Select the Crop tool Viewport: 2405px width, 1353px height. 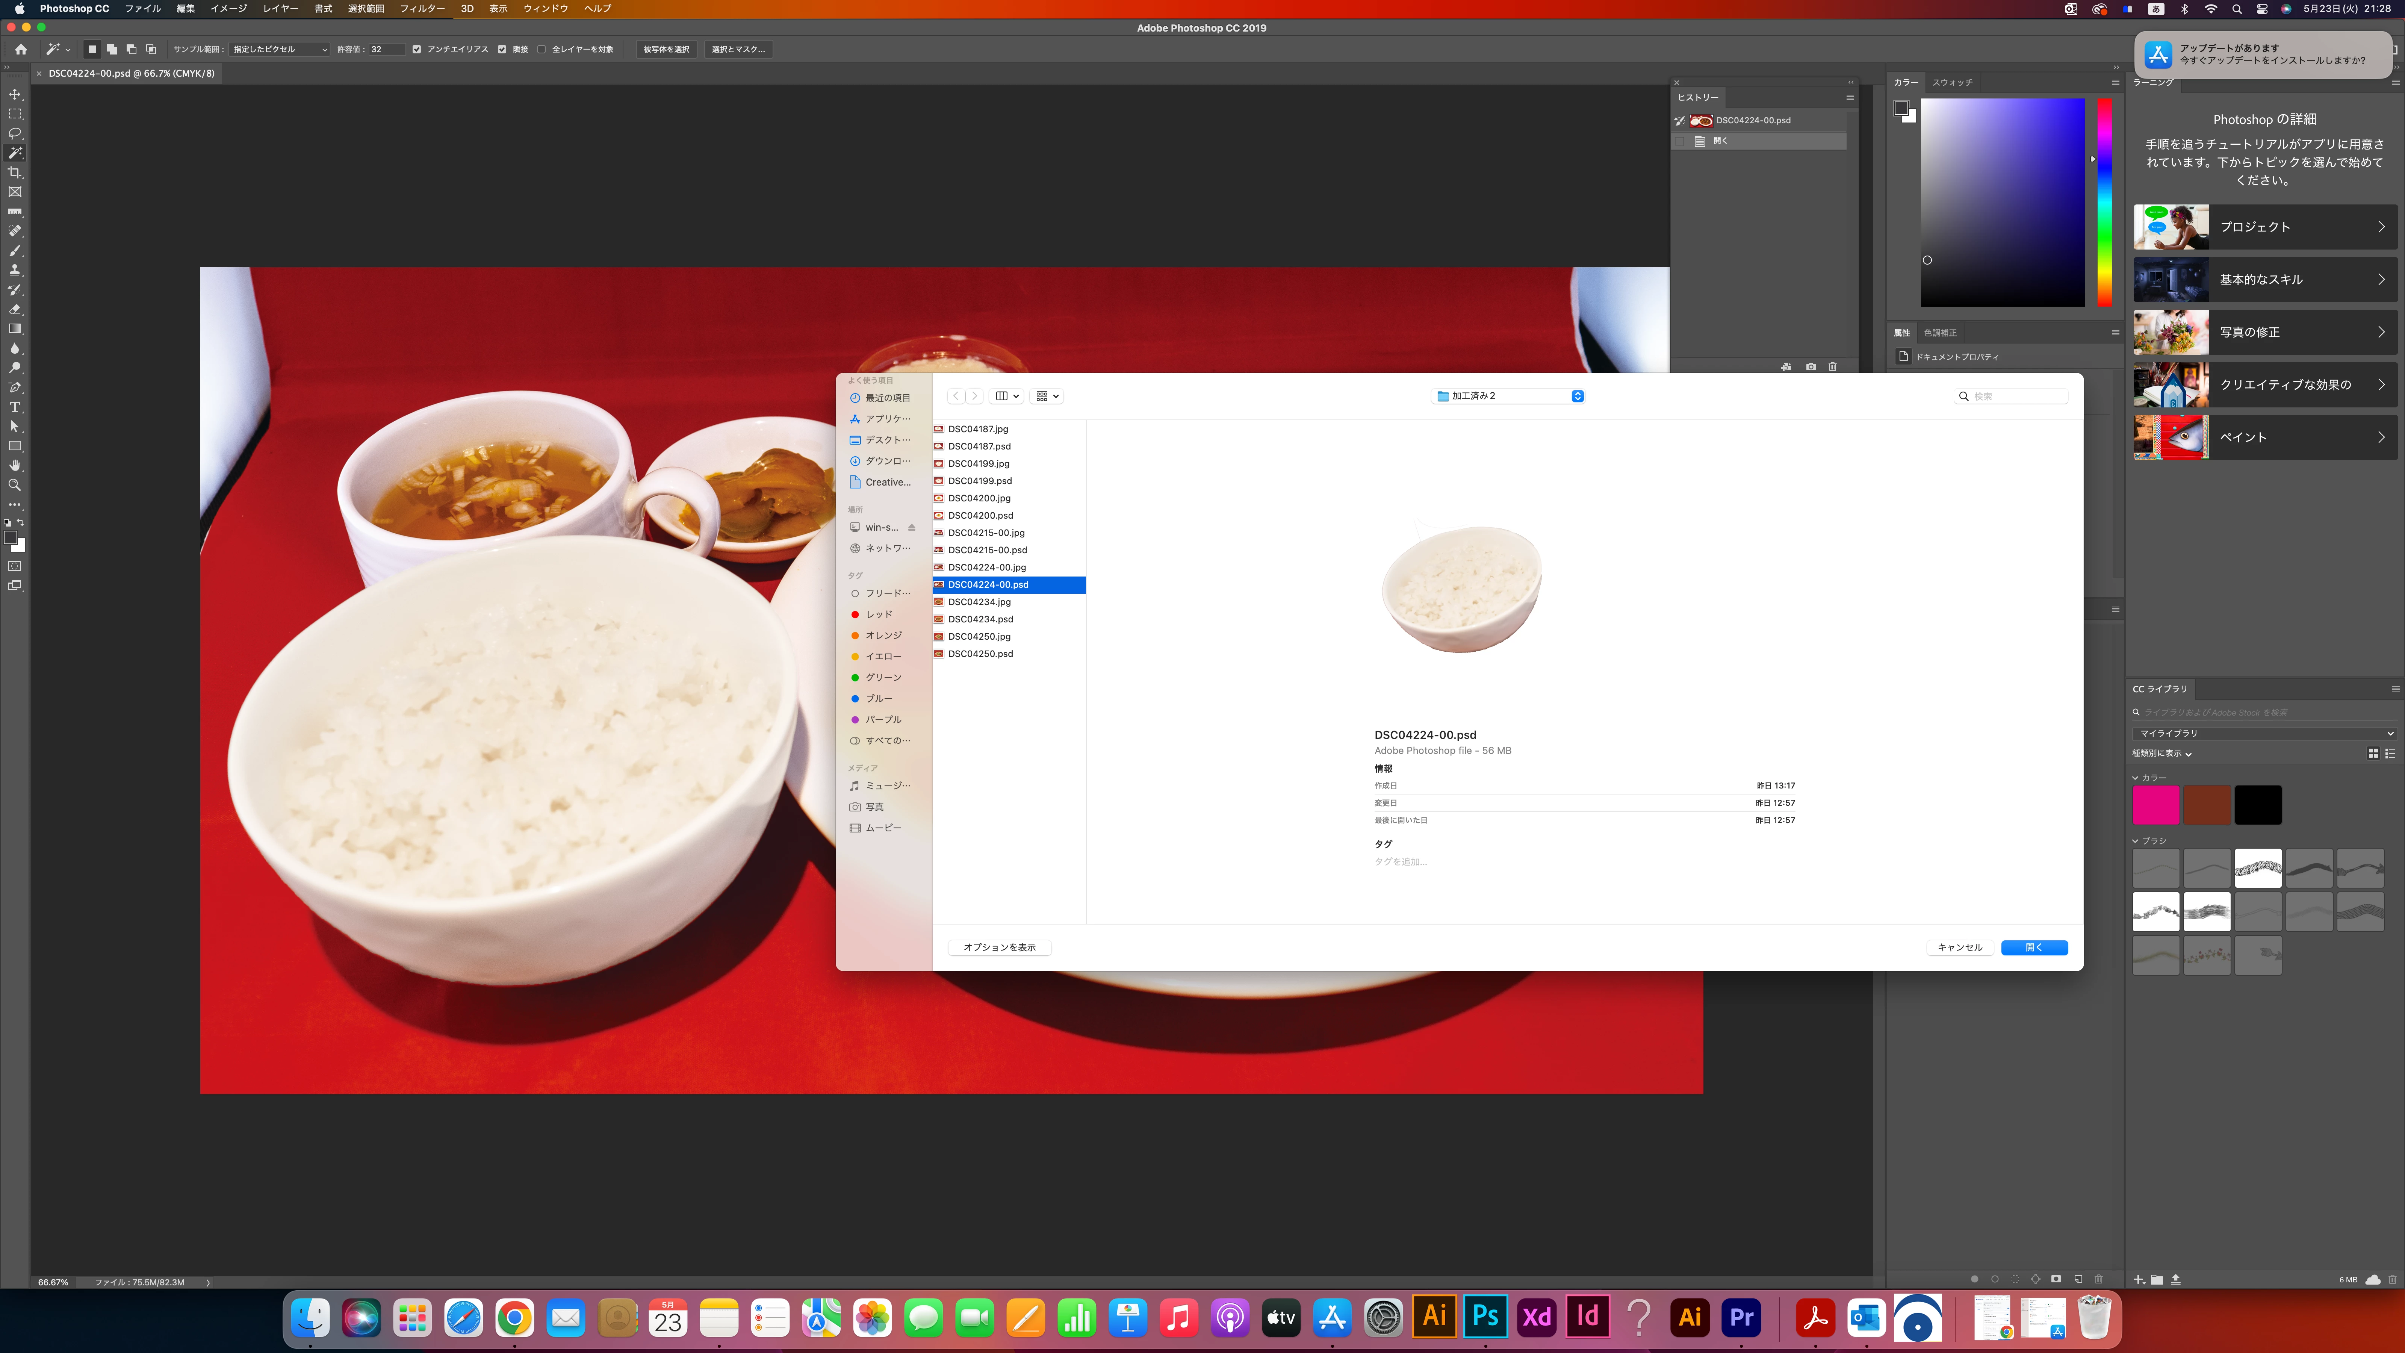click(x=15, y=173)
